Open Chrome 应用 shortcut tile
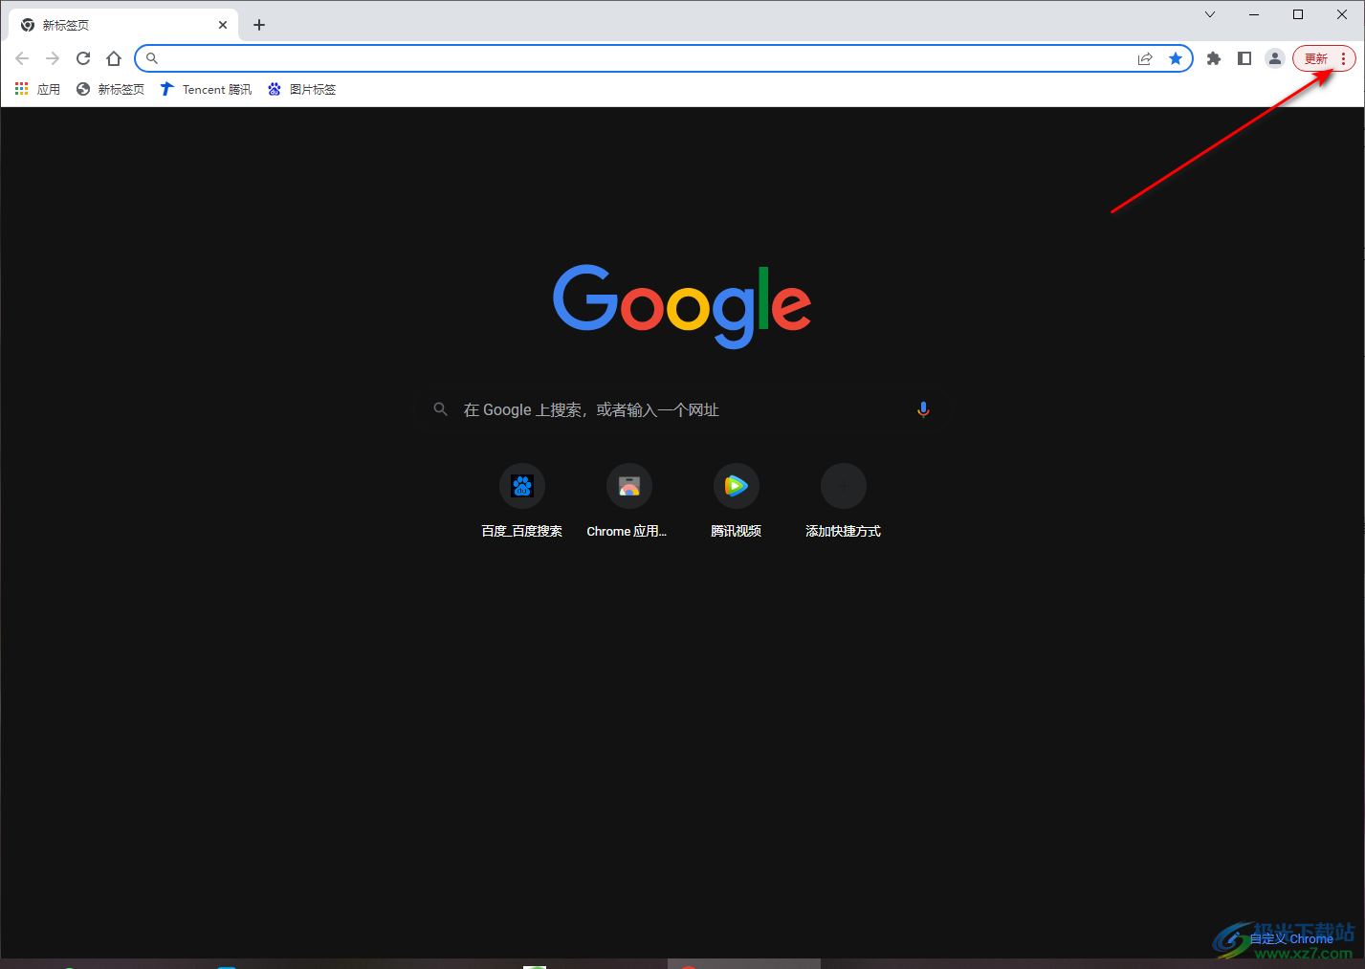 tap(628, 501)
